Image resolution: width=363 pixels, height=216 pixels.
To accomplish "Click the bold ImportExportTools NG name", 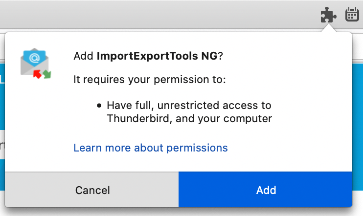I will 157,56.
